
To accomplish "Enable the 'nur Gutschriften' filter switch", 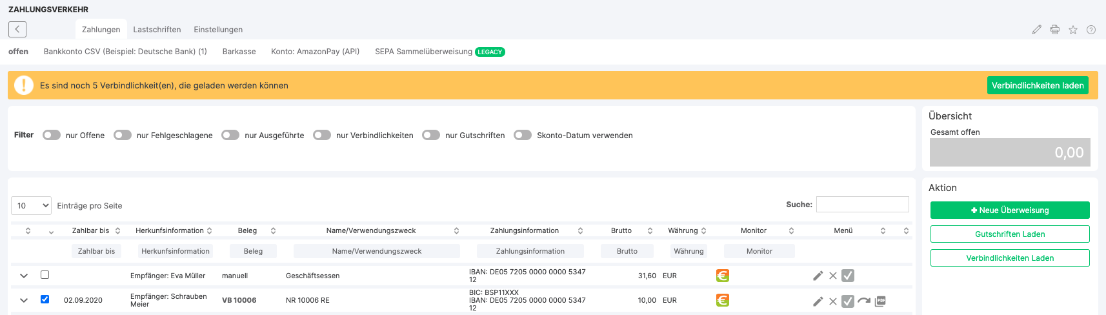I will tap(431, 135).
